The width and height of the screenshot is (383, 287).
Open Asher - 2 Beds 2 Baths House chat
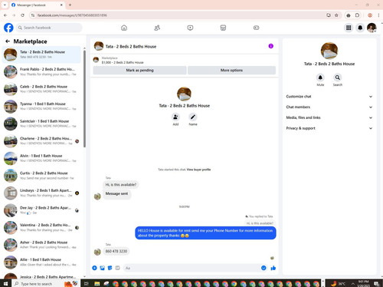click(41, 245)
